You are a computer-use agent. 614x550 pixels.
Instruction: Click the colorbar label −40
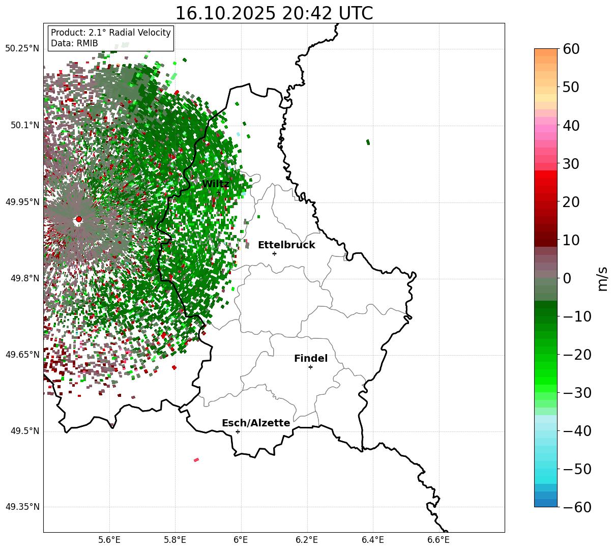(x=577, y=431)
